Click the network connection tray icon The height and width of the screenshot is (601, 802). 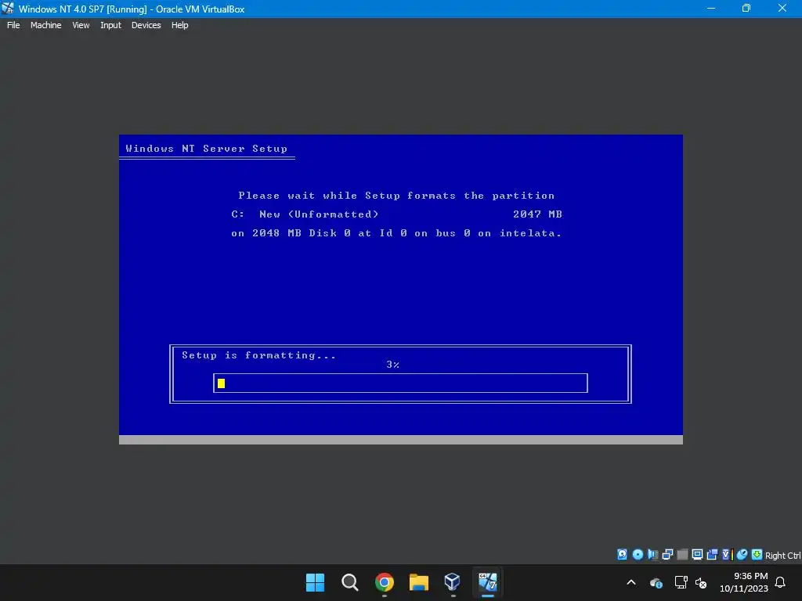(x=681, y=582)
